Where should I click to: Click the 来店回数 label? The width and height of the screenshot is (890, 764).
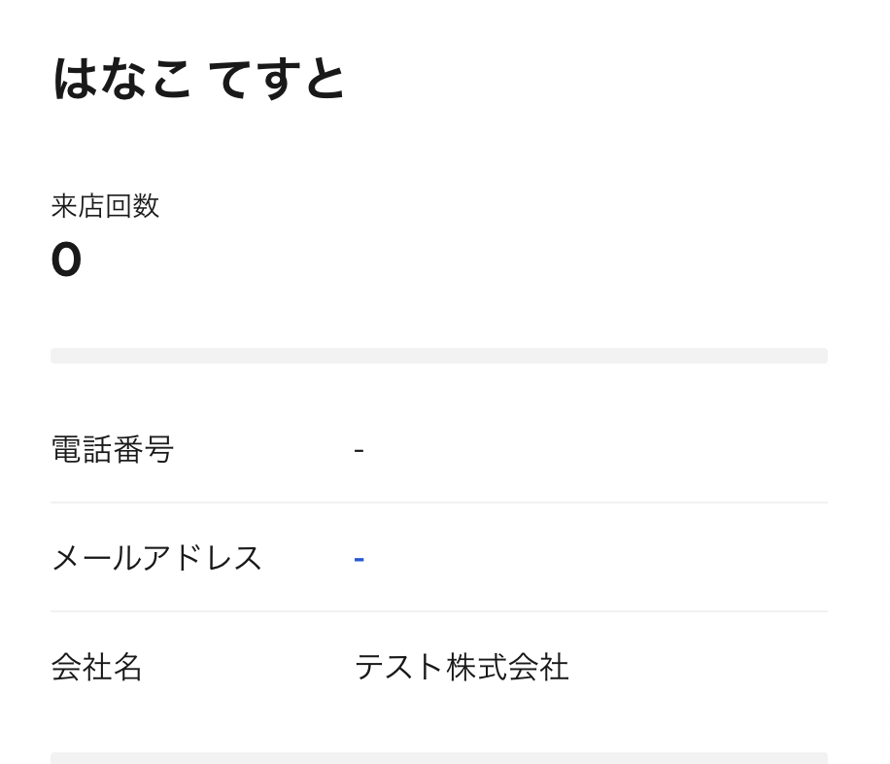105,206
